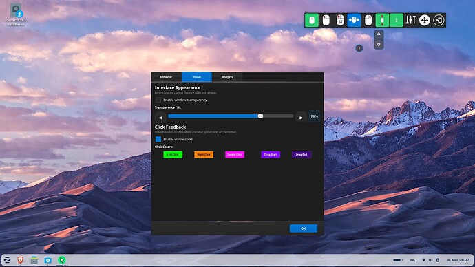Decrease transparency with left arrow button
The width and height of the screenshot is (475, 267).
160,118
